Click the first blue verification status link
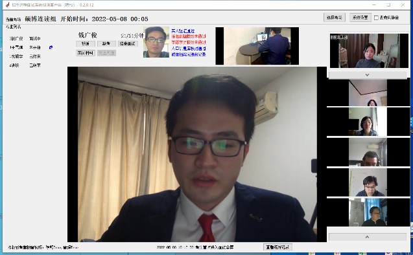The image size is (413, 255). [x=183, y=31]
